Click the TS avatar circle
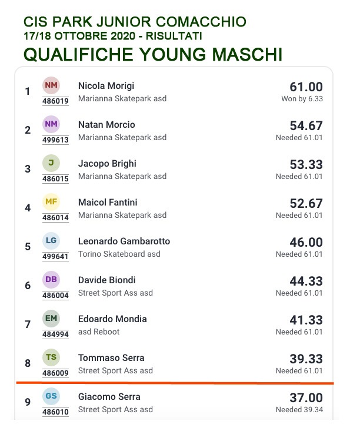350x434 pixels. pos(51,357)
